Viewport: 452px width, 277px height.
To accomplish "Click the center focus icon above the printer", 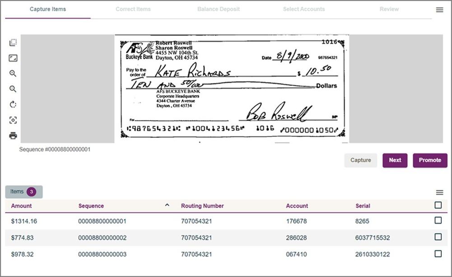I will 13,120.
